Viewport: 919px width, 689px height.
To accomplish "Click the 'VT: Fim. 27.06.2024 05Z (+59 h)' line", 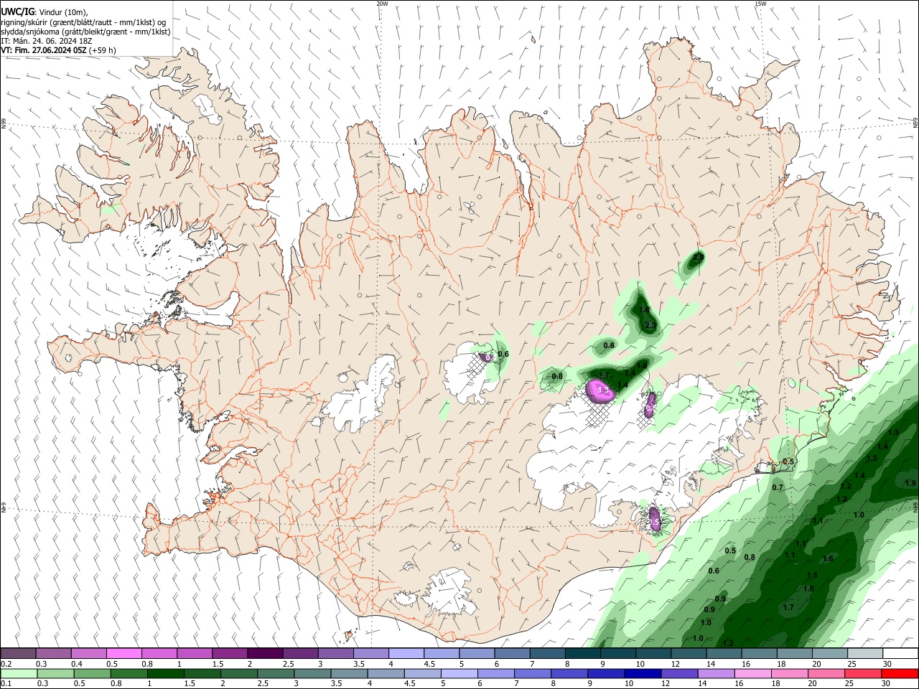I will coord(58,50).
